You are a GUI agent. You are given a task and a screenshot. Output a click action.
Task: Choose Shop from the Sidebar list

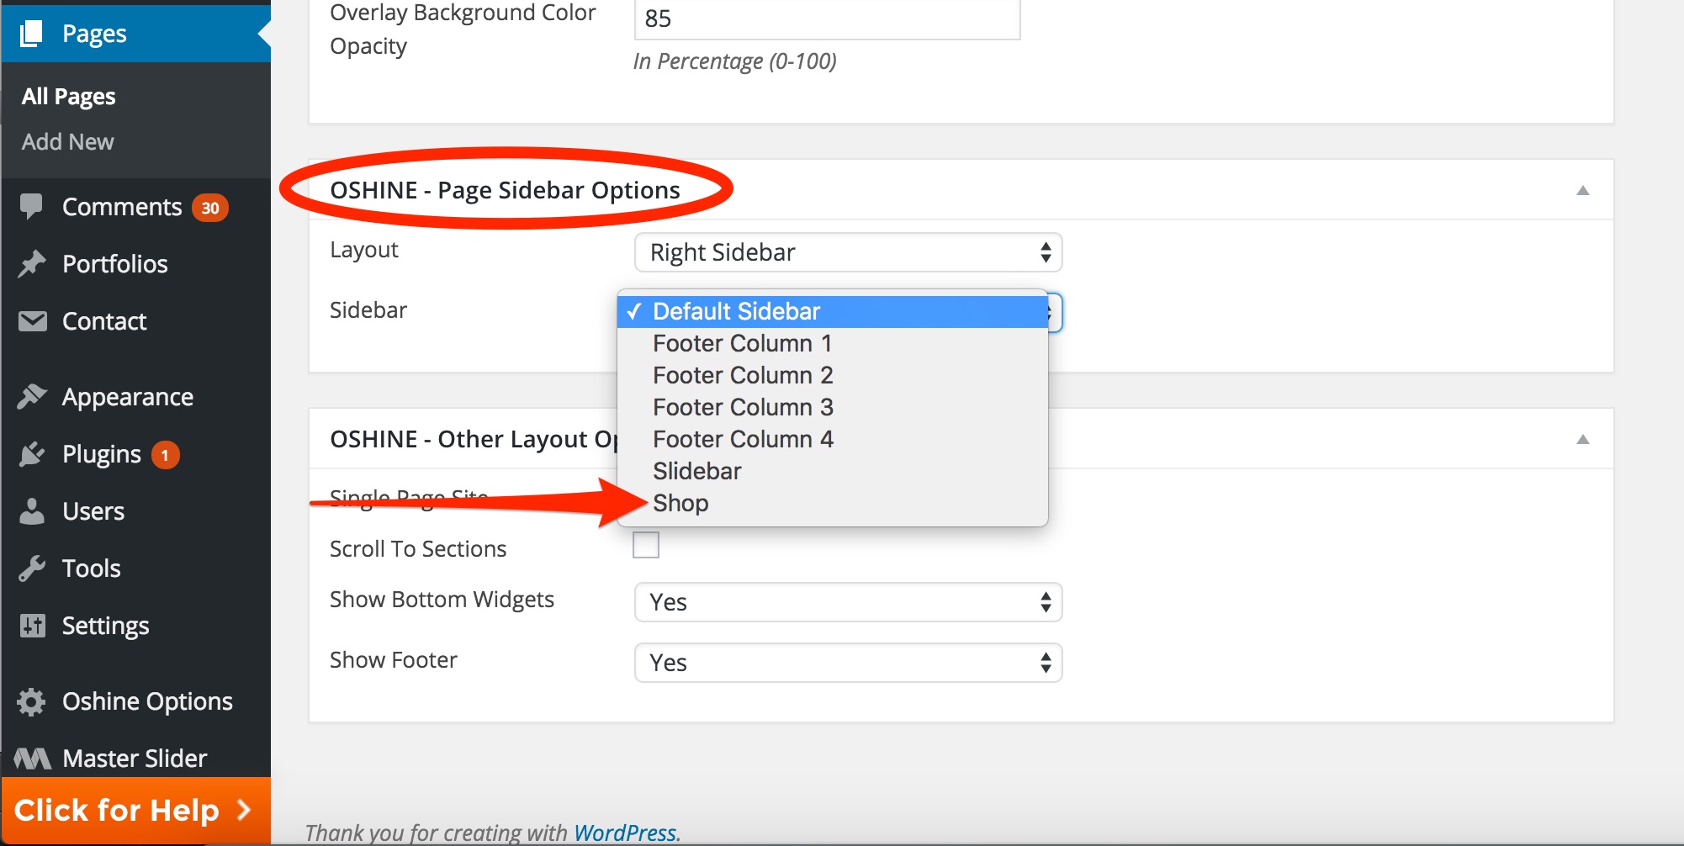(833, 503)
